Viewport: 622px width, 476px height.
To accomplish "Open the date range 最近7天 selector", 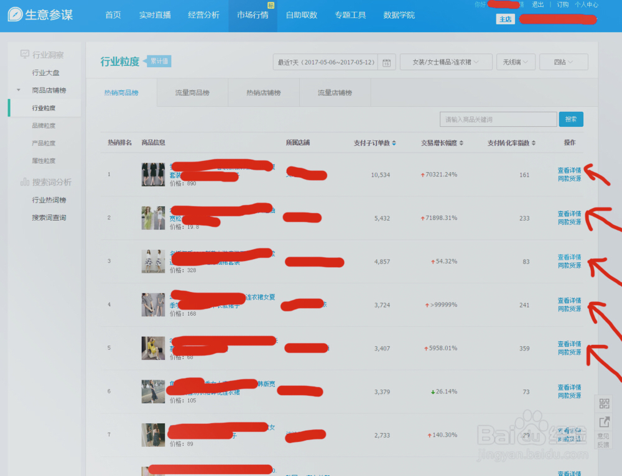I will point(326,62).
